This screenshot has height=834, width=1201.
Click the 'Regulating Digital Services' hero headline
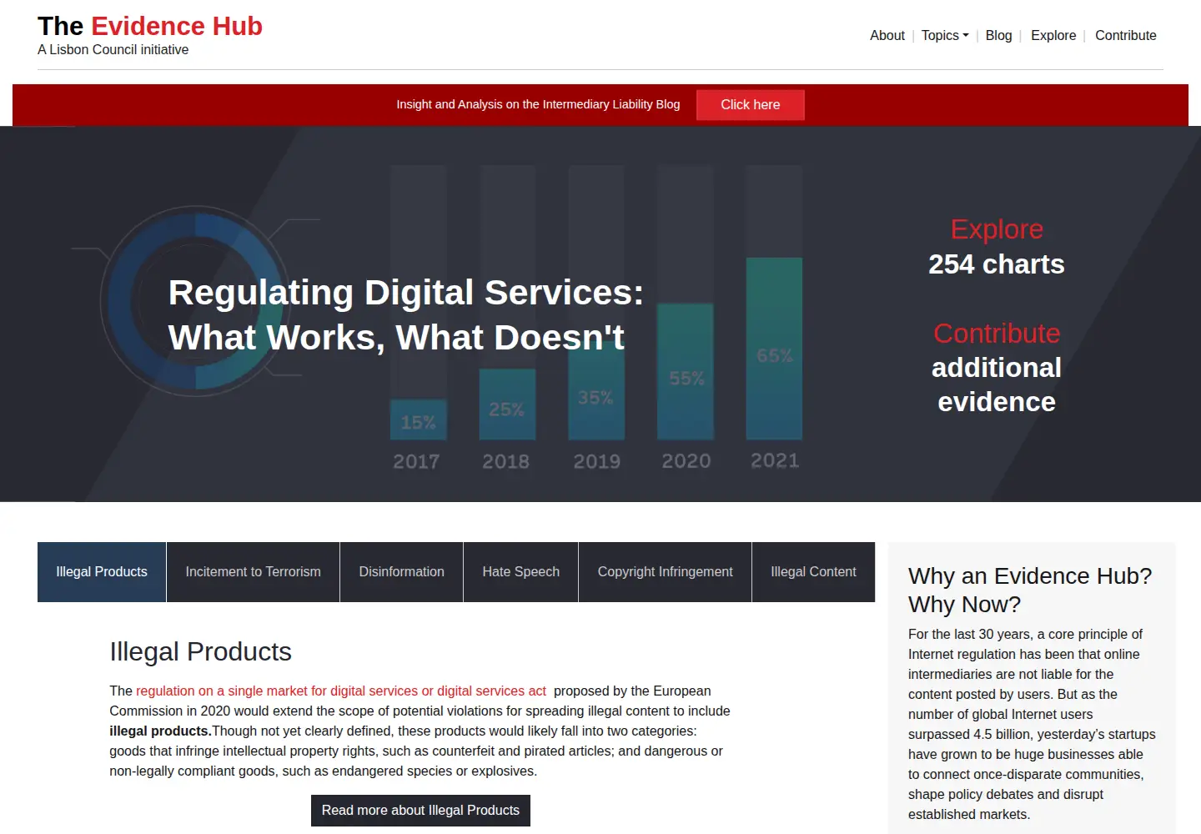click(406, 315)
